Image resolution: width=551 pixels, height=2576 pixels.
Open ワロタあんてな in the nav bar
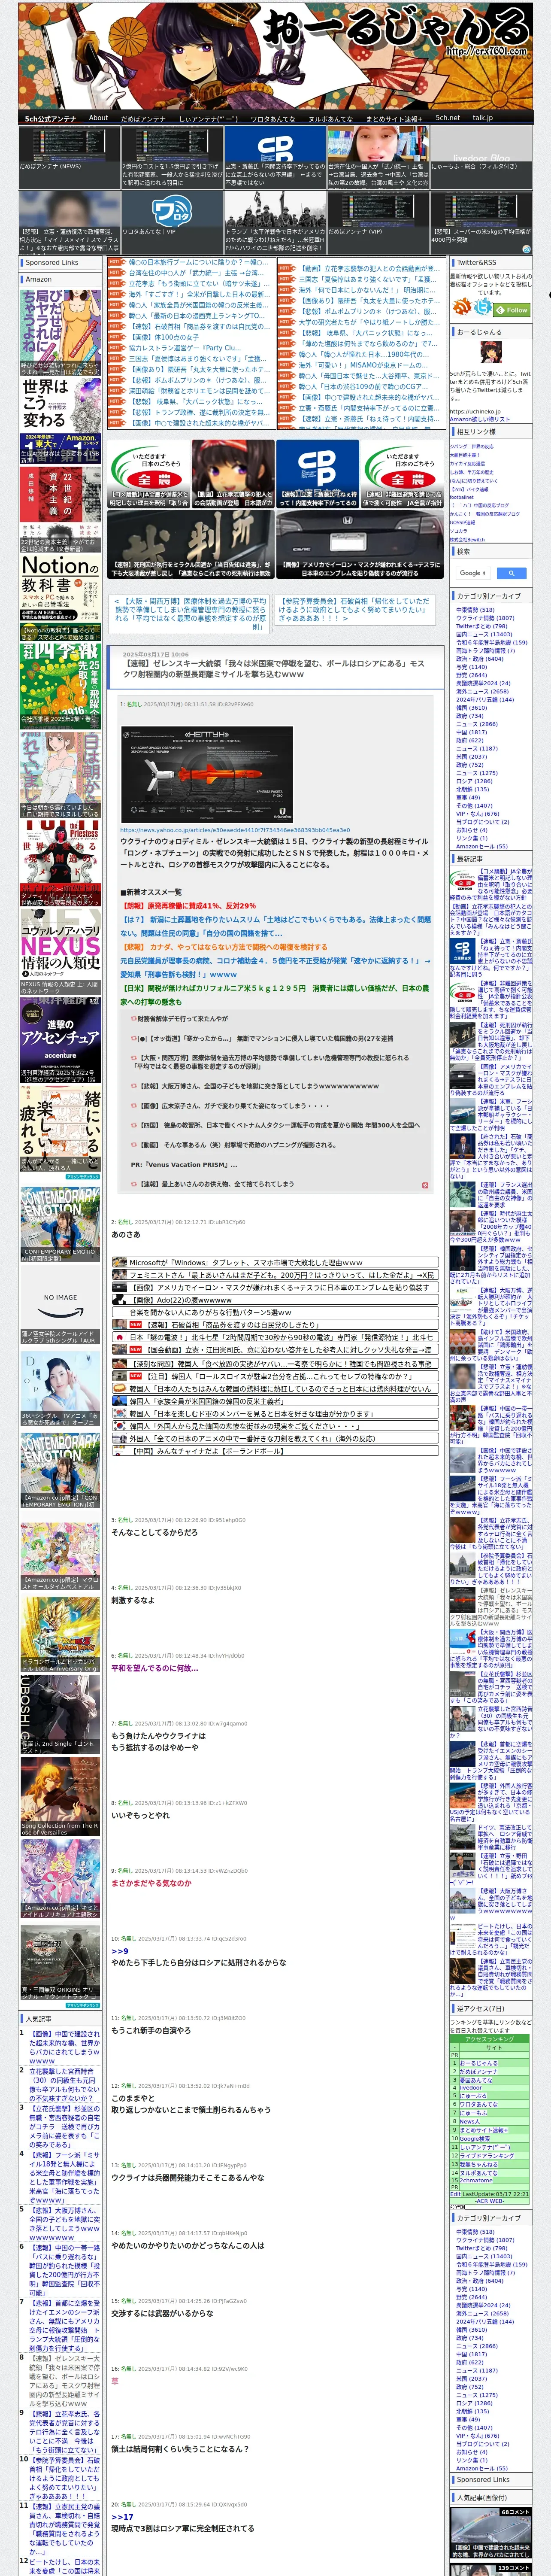pos(272,118)
